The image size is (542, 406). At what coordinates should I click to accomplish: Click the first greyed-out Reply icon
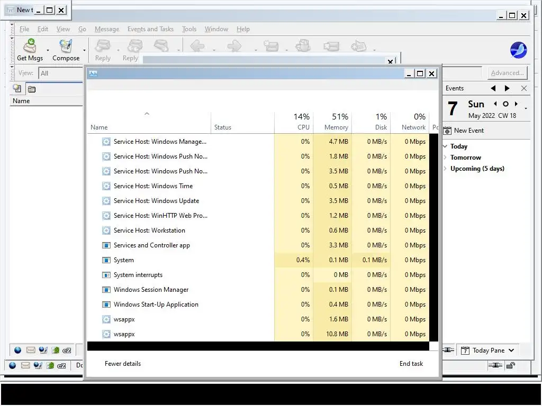coord(103,46)
